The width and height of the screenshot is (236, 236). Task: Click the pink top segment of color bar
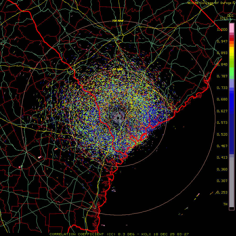[232, 28]
